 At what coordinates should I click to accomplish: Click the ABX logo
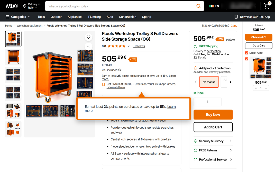(11, 6)
